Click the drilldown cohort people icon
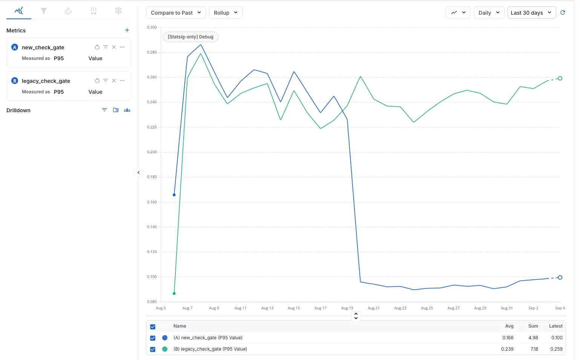This screenshot has width=580, height=360. 127,110
